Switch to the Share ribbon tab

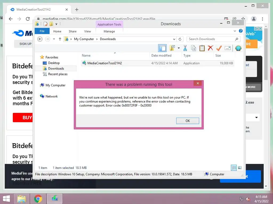pos(73,31)
